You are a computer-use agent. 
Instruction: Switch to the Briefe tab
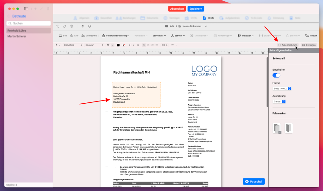208,18
